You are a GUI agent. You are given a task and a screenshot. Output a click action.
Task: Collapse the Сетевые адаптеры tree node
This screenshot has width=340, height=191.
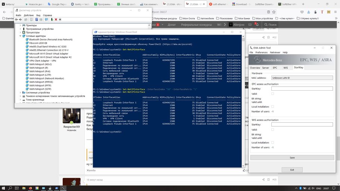(x=20, y=36)
